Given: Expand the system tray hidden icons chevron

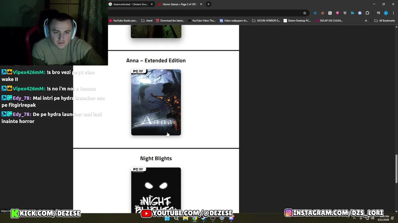Looking at the screenshot, I should (354, 218).
